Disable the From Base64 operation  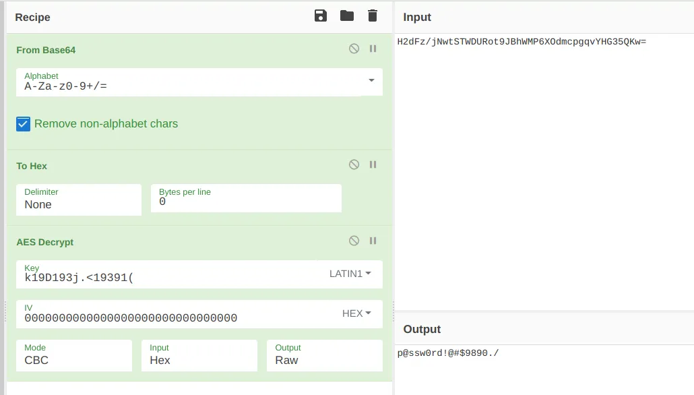354,49
